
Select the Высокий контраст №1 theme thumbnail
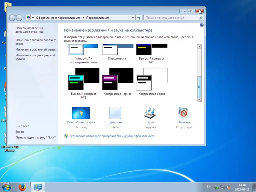click(x=152, y=49)
